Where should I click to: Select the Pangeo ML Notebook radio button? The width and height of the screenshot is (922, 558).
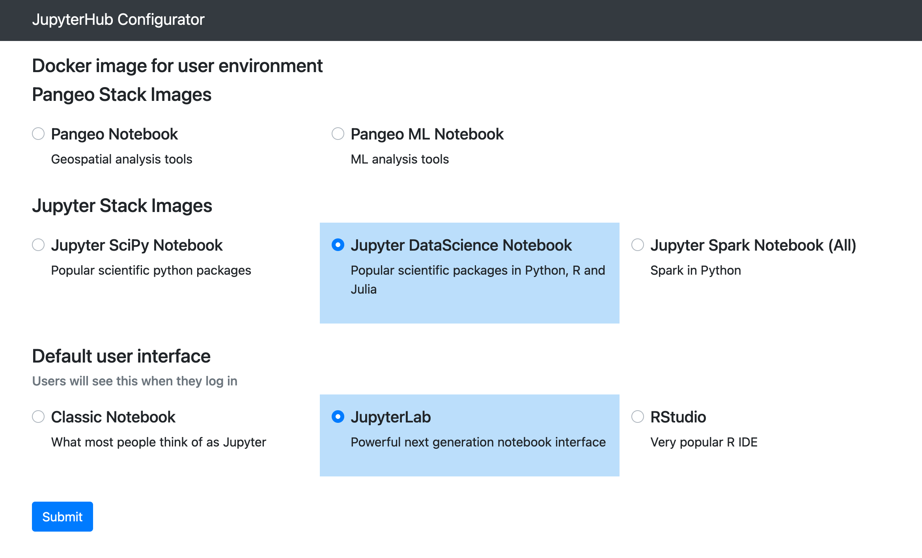click(338, 134)
